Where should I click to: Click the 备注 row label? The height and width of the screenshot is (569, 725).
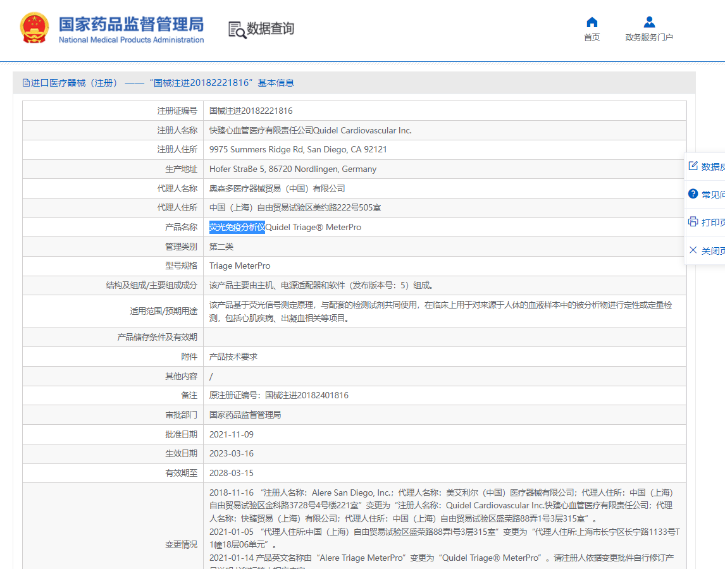click(189, 396)
